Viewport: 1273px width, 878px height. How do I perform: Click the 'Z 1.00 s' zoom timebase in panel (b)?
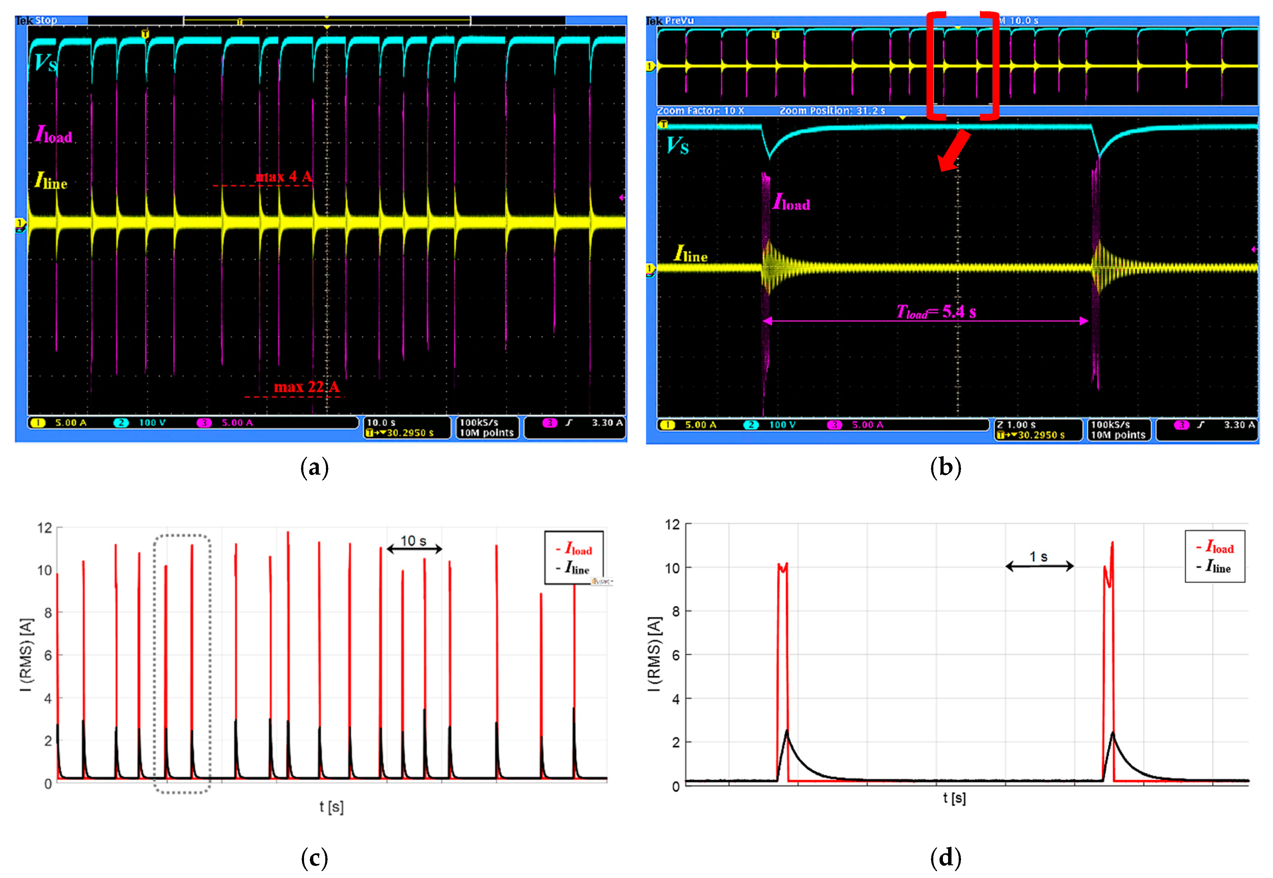click(x=1016, y=425)
